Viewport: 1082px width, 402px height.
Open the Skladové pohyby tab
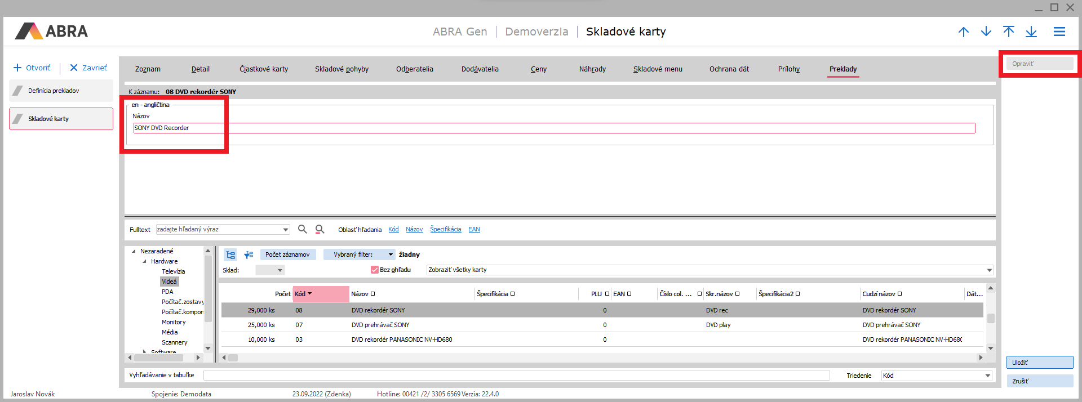pyautogui.click(x=342, y=69)
